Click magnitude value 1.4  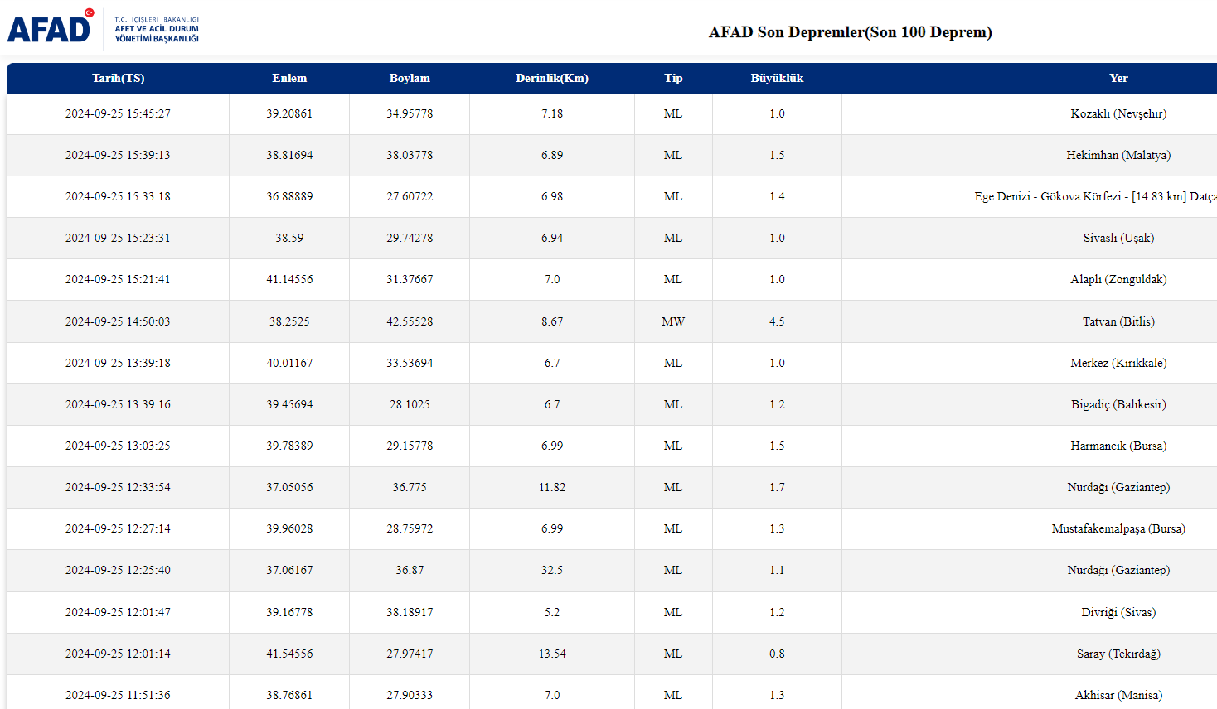click(777, 196)
